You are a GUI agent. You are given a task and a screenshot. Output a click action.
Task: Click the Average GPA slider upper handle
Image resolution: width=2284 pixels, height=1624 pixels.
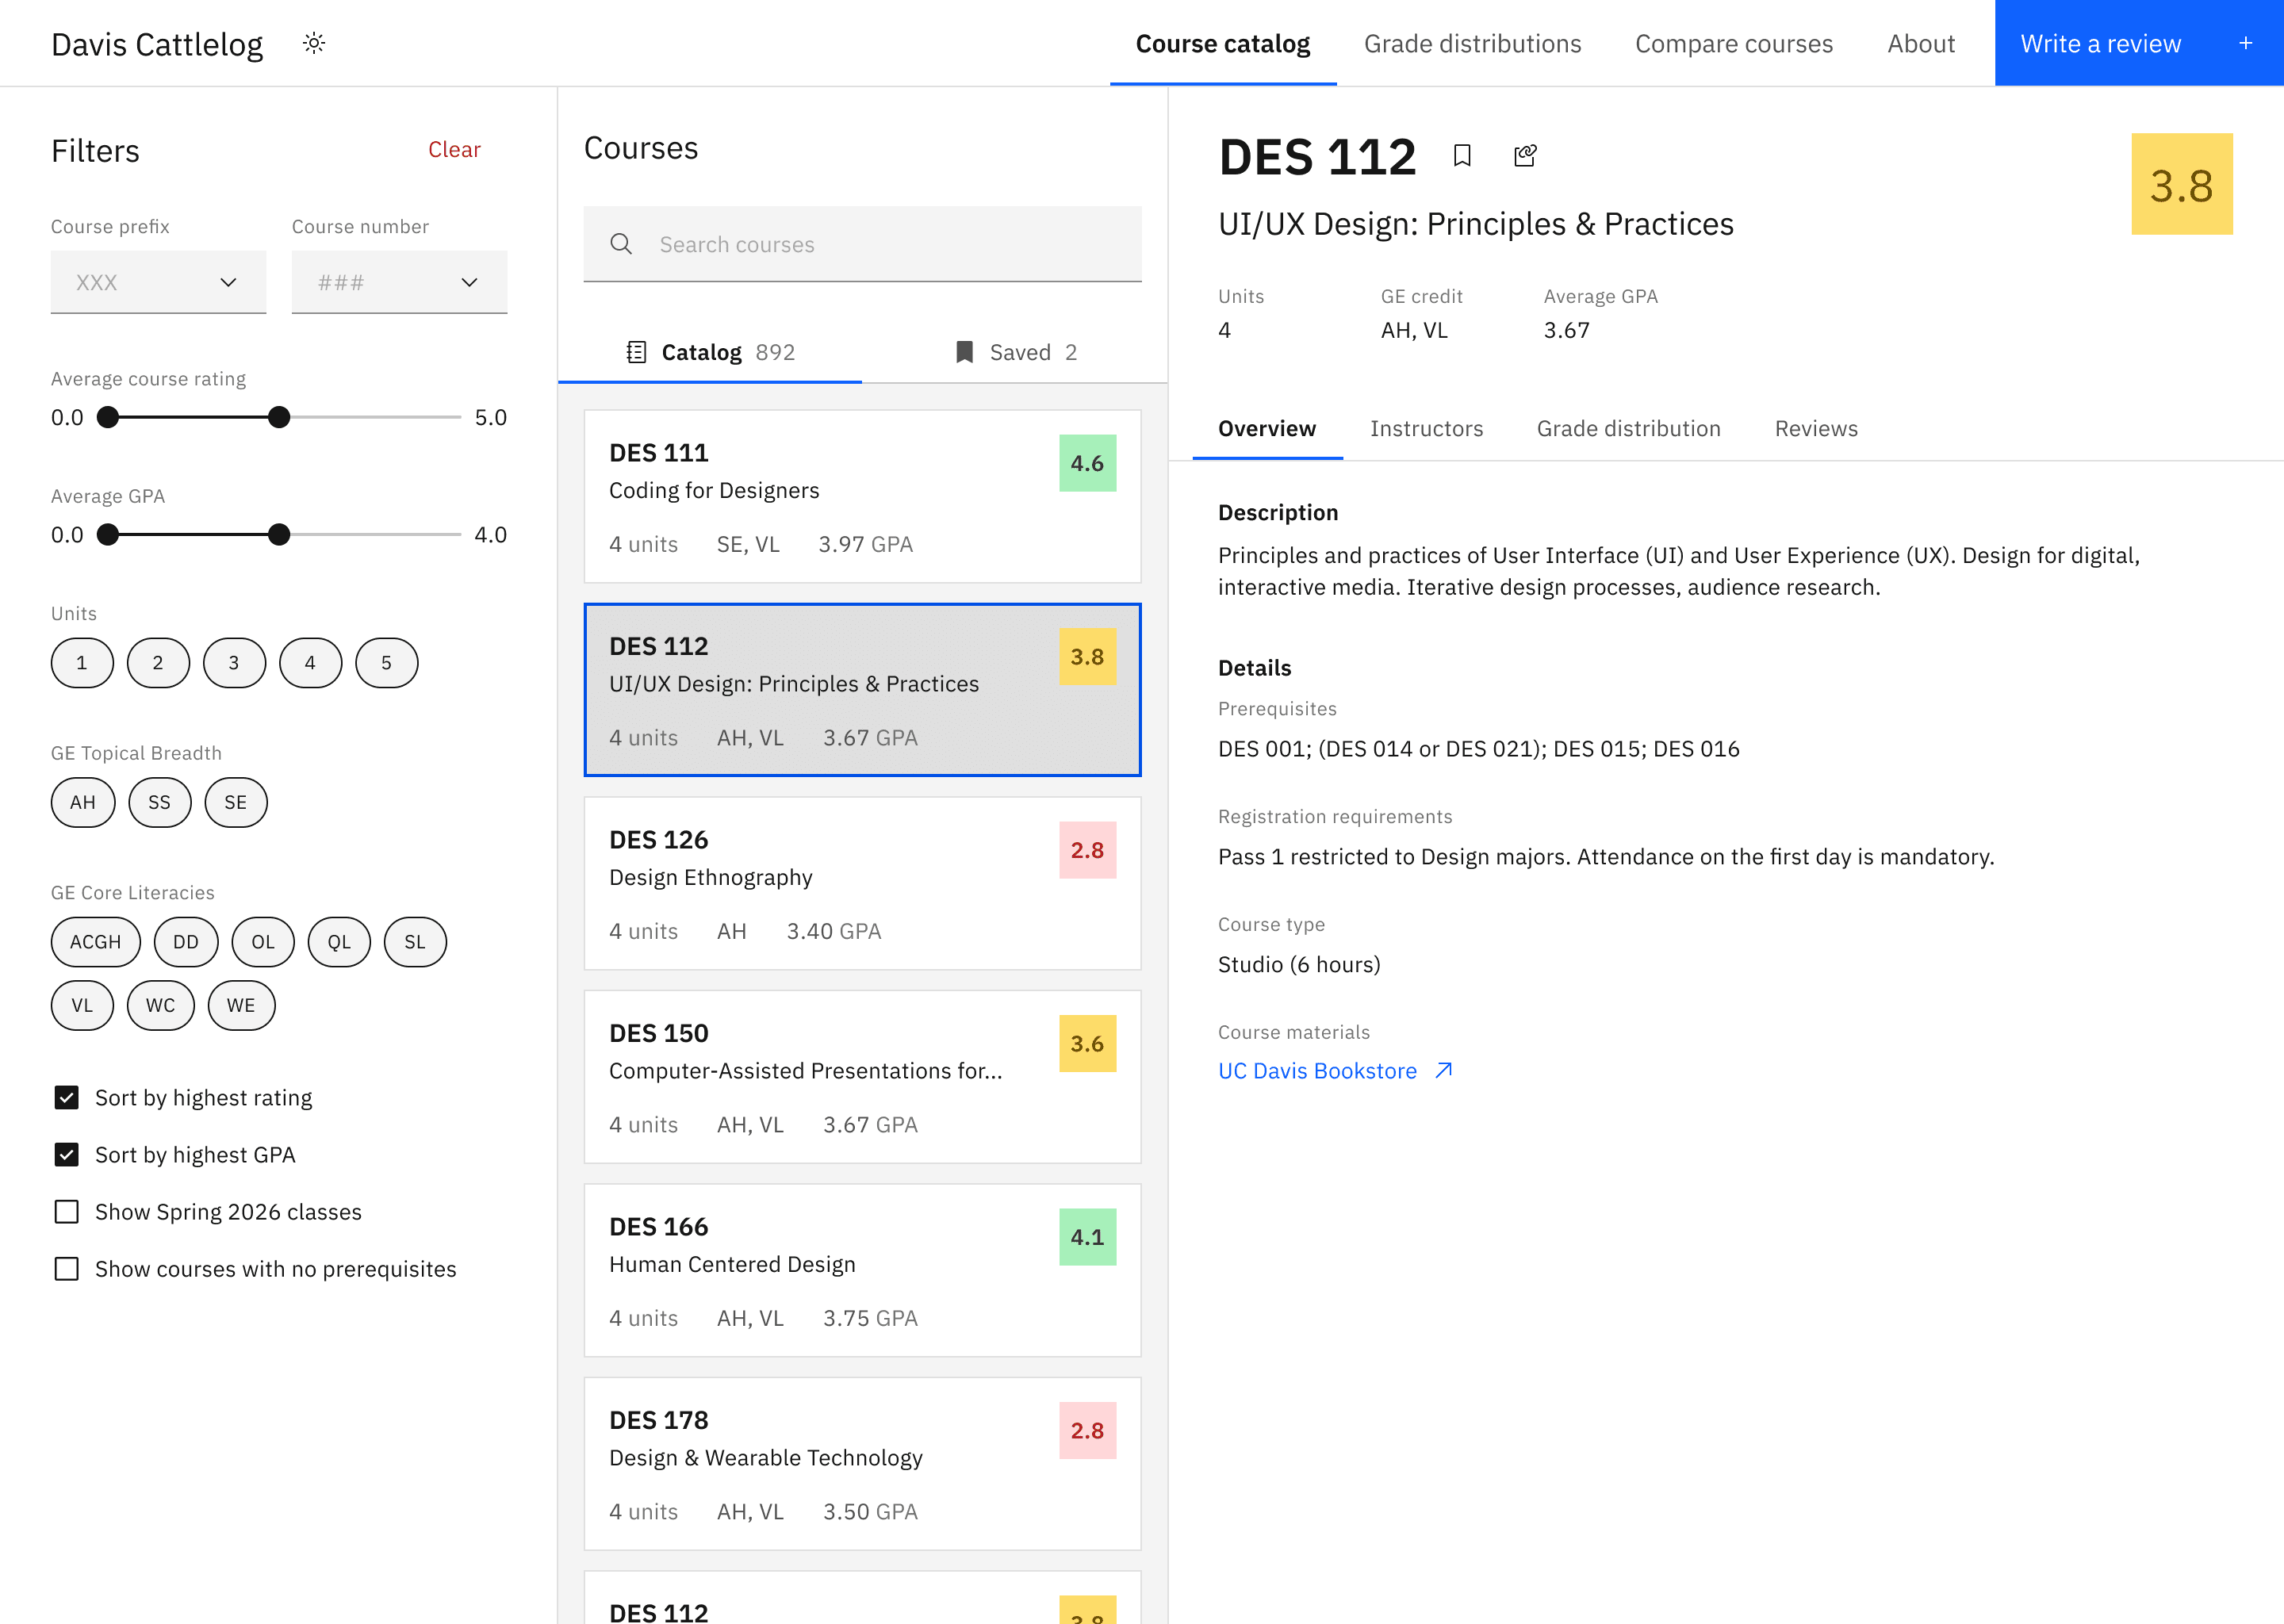tap(279, 534)
